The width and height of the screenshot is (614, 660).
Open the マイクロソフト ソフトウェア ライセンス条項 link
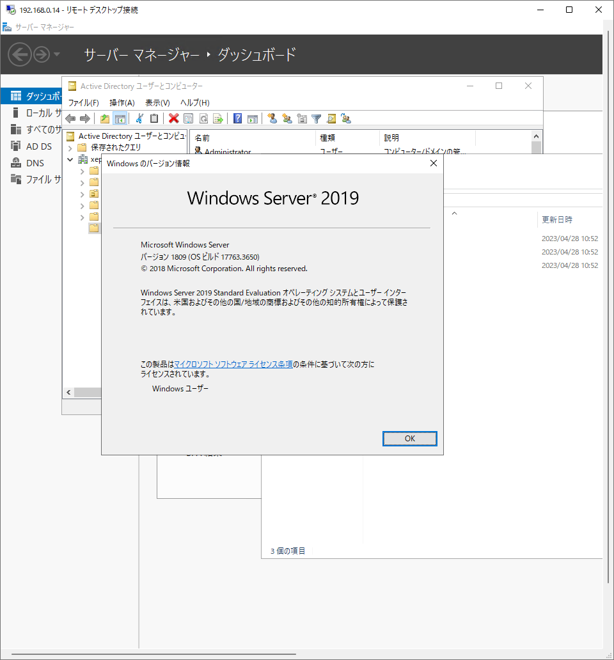pyautogui.click(x=233, y=364)
